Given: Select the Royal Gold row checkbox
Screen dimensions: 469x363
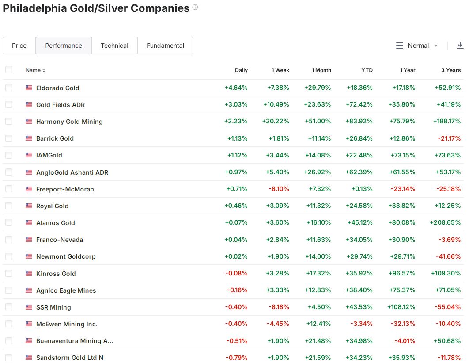Looking at the screenshot, I should 9,206.
